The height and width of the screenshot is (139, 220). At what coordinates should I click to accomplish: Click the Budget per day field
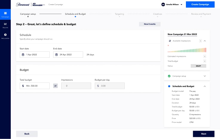coord(110,86)
